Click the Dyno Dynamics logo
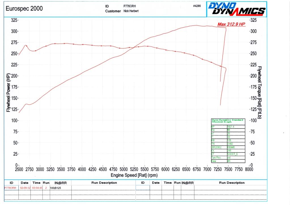 click(237, 9)
